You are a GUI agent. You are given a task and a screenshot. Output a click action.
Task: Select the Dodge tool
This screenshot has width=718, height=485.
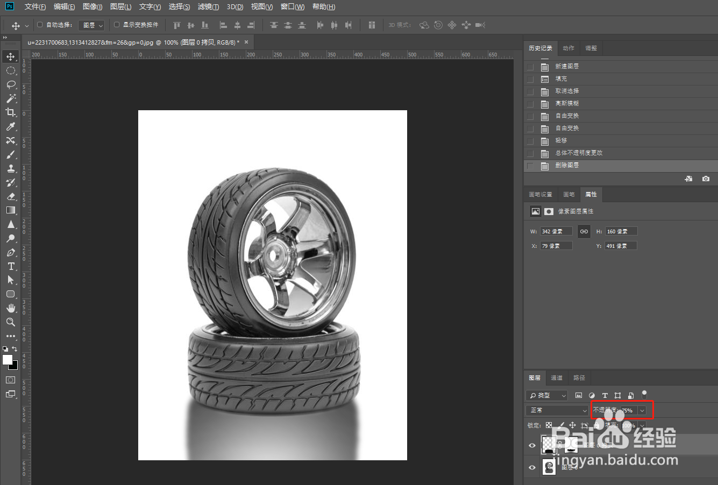coord(11,238)
